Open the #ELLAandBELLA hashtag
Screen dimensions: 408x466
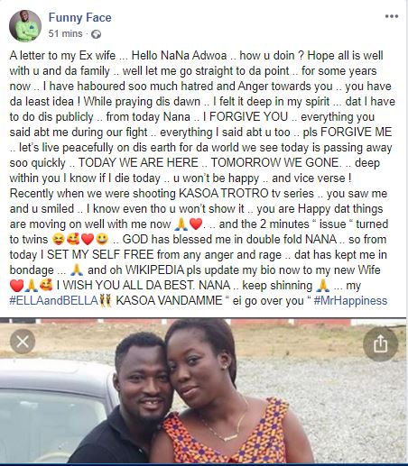[x=53, y=300]
